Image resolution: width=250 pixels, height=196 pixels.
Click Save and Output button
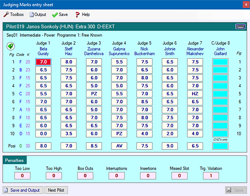pyautogui.click(x=23, y=190)
